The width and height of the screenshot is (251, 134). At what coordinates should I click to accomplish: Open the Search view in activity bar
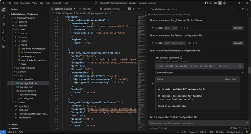pyautogui.click(x=4, y=17)
